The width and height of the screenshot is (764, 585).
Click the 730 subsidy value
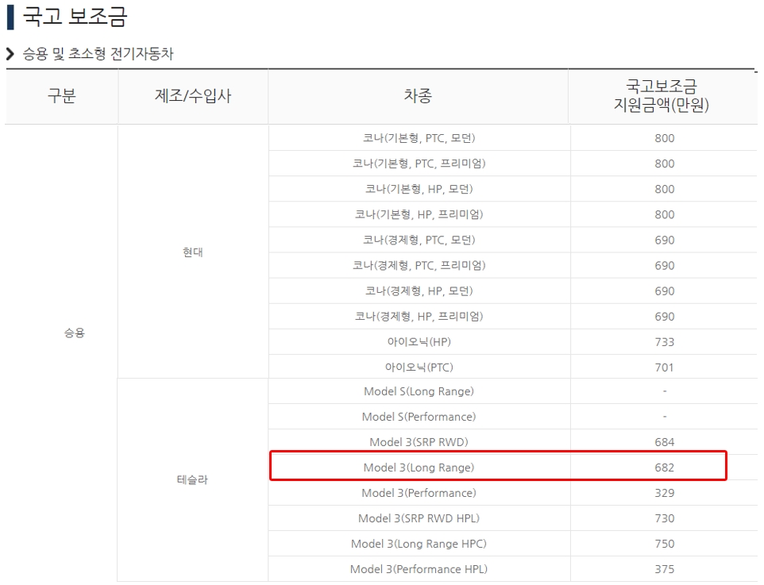pos(665,518)
